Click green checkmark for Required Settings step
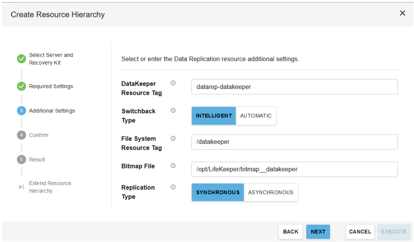 [x=22, y=86]
